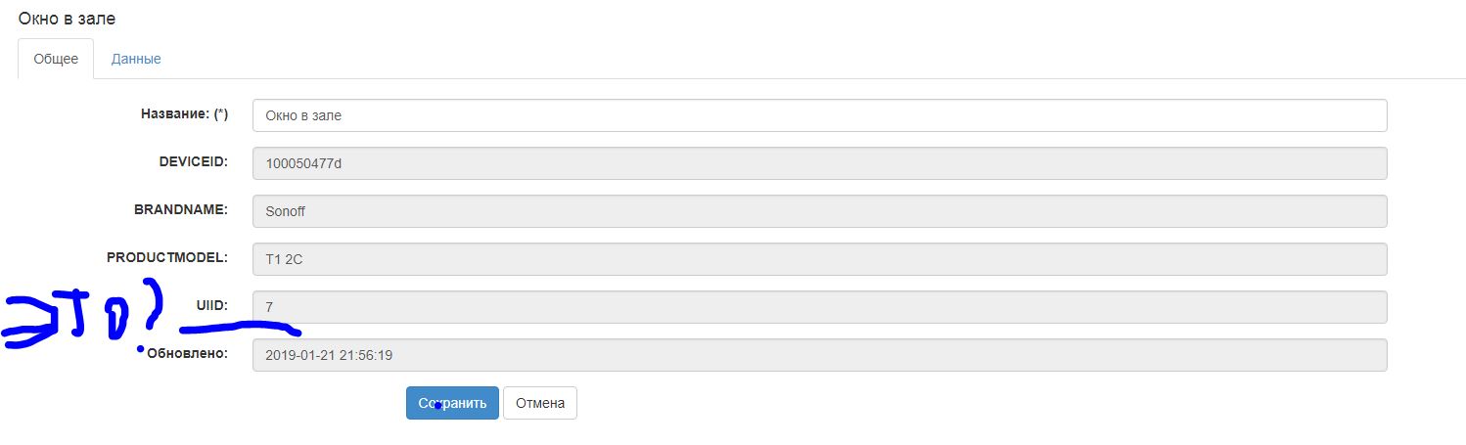
Task: Focus the Название text field
Action: [819, 115]
